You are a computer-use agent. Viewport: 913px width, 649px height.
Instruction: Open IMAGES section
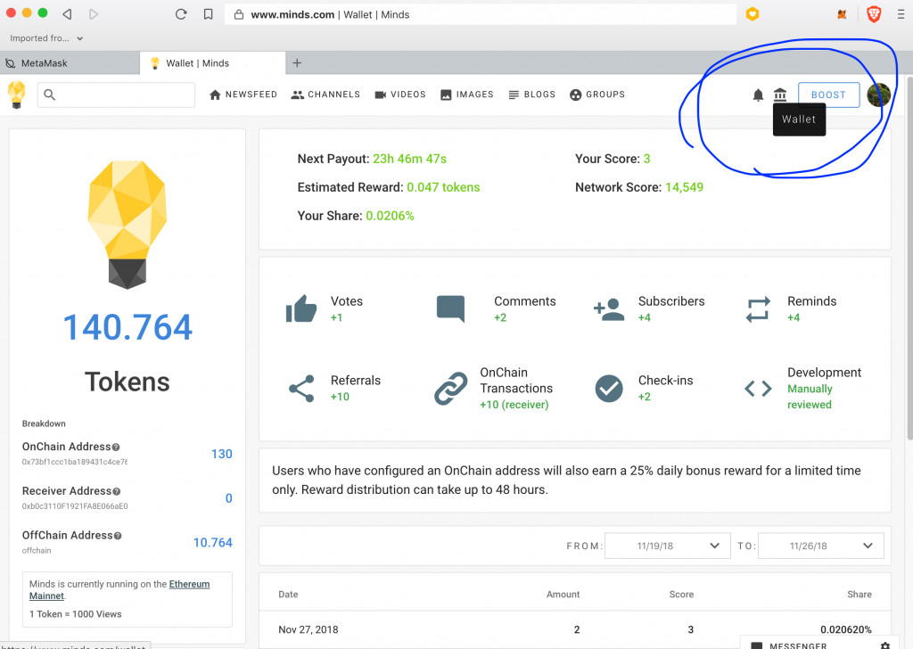(467, 94)
